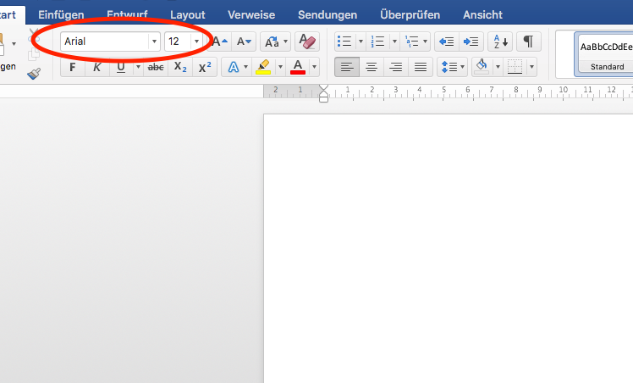
Task: Open the Überprüfen tab
Action: pyautogui.click(x=410, y=15)
